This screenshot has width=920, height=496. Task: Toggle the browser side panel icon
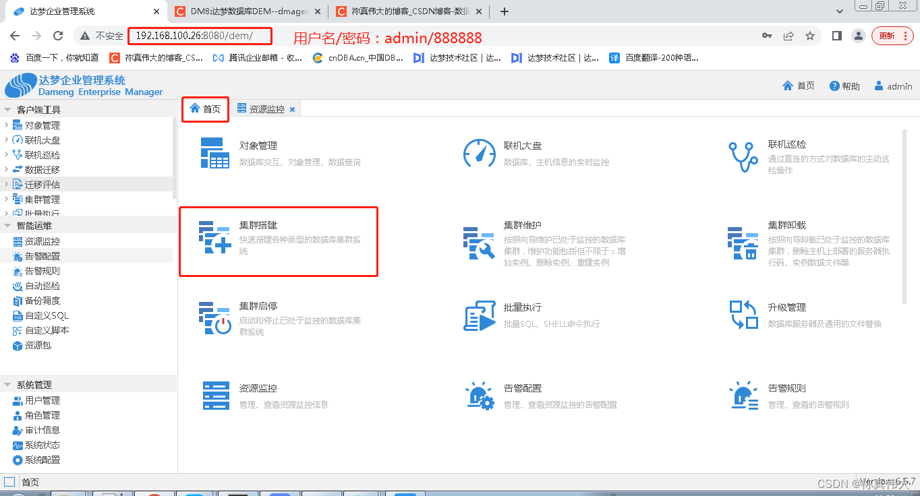(x=836, y=36)
